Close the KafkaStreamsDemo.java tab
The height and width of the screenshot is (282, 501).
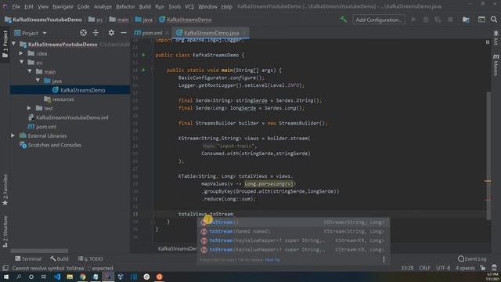coord(244,33)
